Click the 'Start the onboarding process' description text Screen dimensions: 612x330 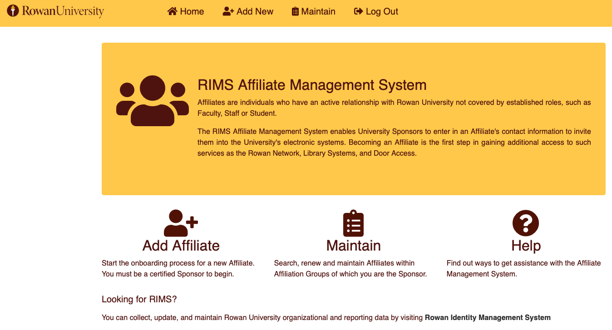point(178,263)
